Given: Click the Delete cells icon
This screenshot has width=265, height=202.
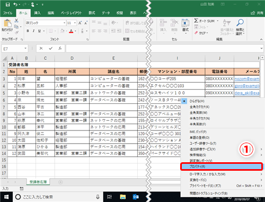Looking at the screenshot, I should point(174,23).
